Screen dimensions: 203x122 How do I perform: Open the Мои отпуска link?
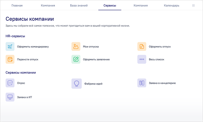[91, 46]
